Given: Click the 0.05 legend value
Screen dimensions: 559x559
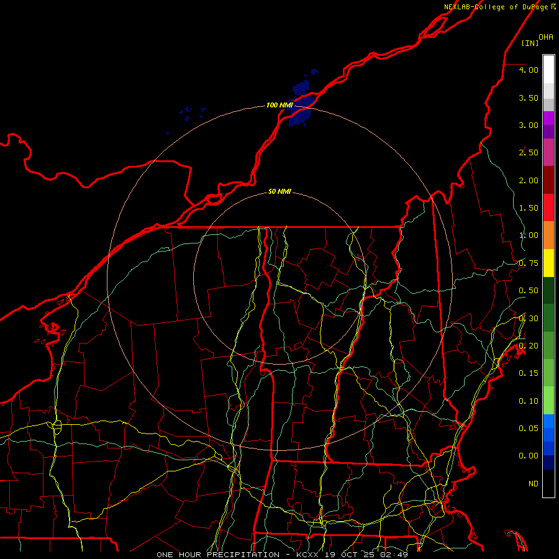Looking at the screenshot, I should 529,428.
